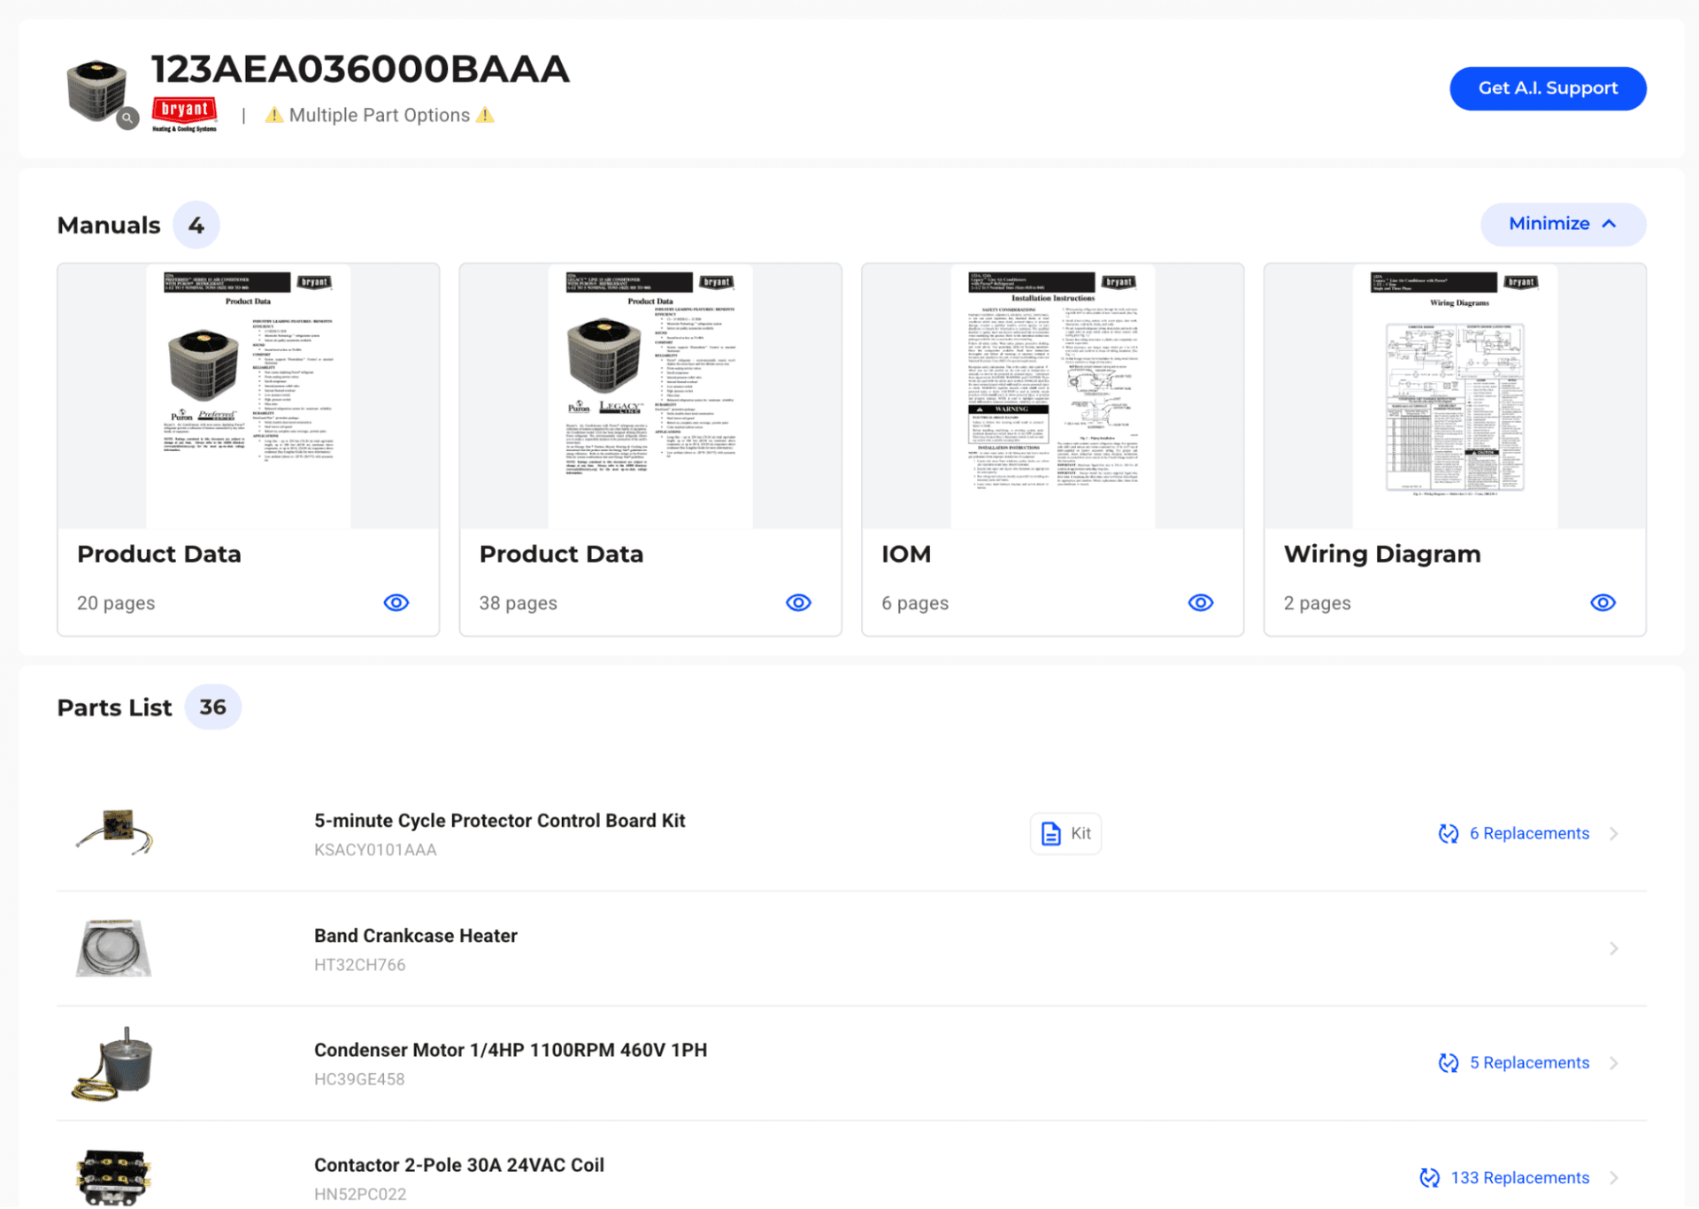The width and height of the screenshot is (1699, 1209).
Task: Click the 133 Replacements swap icon
Action: coord(1429,1178)
